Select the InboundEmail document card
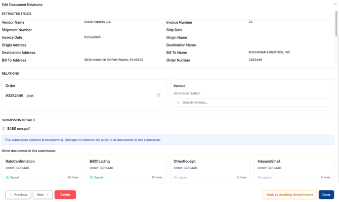Viewport: 339px width, 202px height. point(294,169)
